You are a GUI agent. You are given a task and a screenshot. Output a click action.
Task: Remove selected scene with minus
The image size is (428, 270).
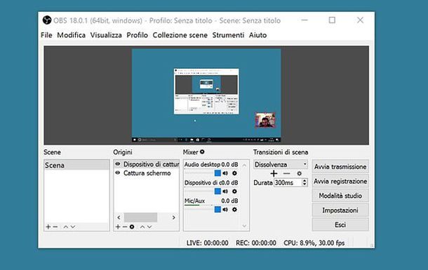pyautogui.click(x=55, y=227)
